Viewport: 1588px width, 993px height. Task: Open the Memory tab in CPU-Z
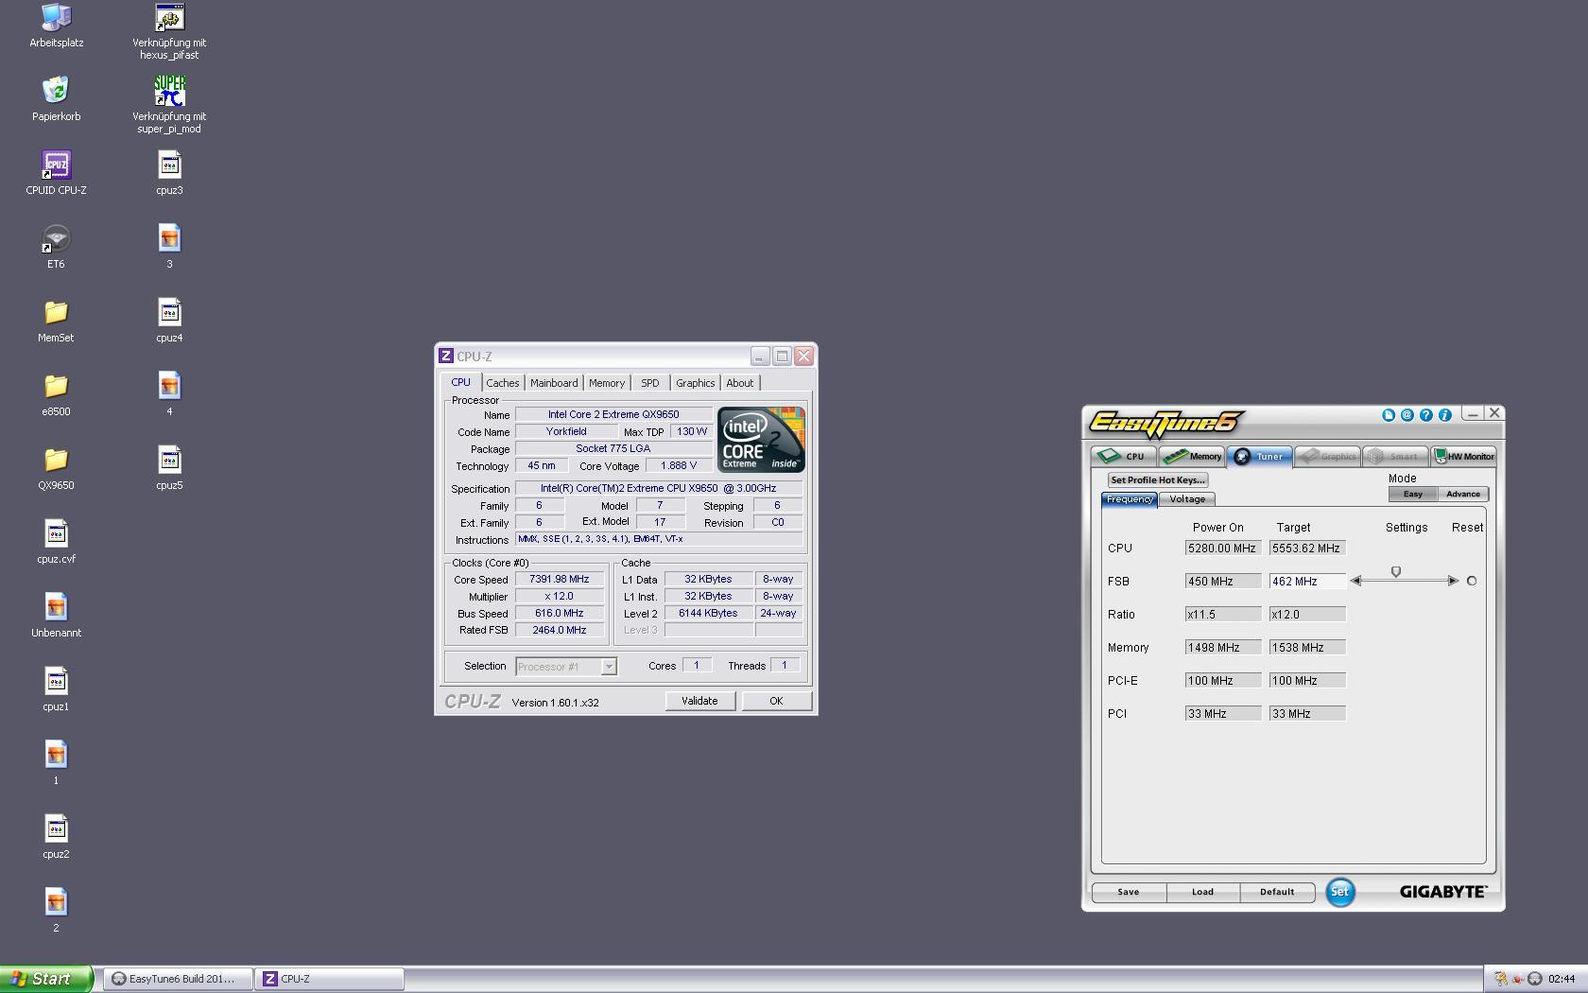pyautogui.click(x=607, y=383)
